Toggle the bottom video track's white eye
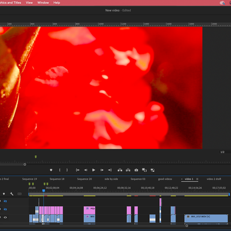 tap(5, 217)
